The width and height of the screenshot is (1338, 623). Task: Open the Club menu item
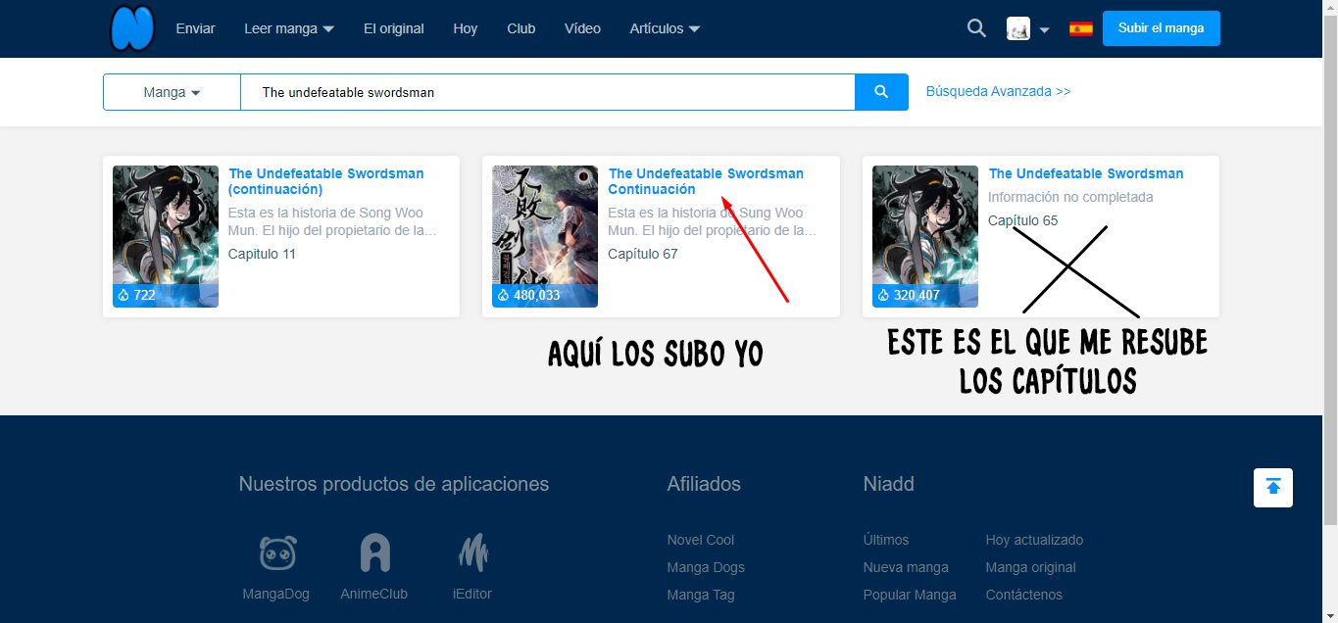(520, 28)
